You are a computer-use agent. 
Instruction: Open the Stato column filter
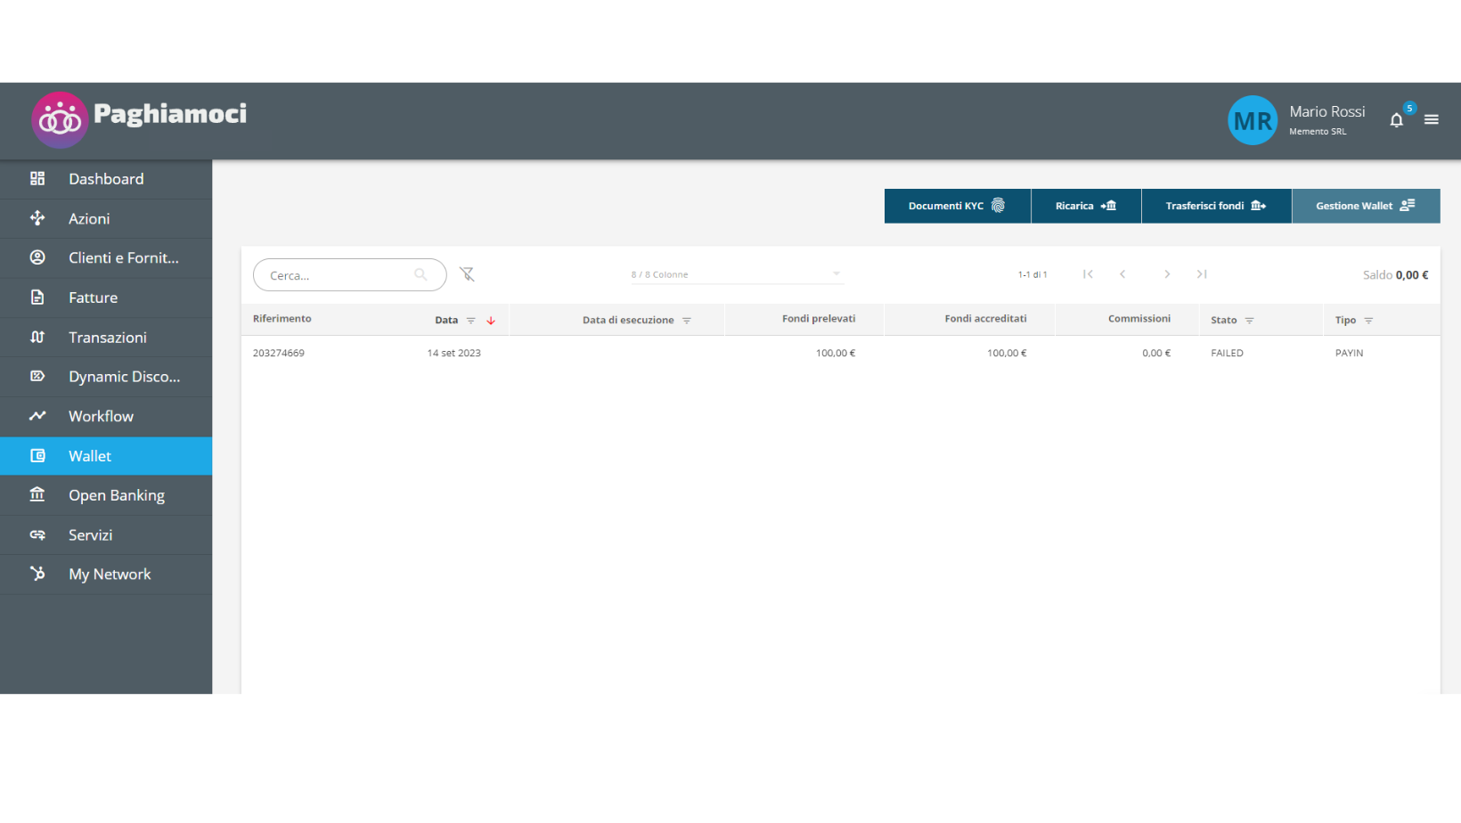[x=1249, y=321]
